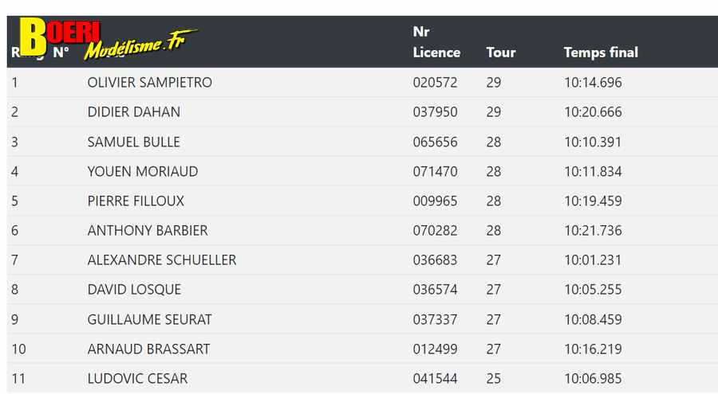Viewport: 718px width, 394px height.
Task: Click driver name DIDIER DAHAN
Action: pos(134,112)
